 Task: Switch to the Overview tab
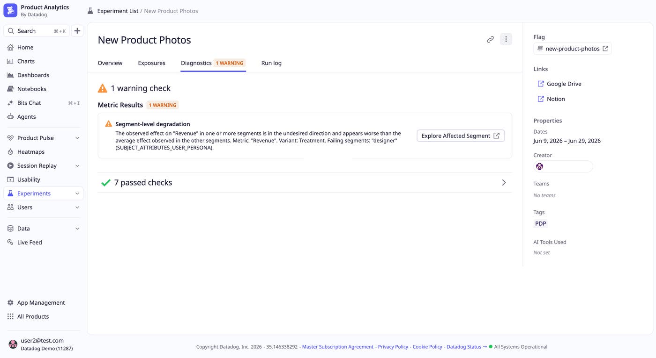click(110, 63)
